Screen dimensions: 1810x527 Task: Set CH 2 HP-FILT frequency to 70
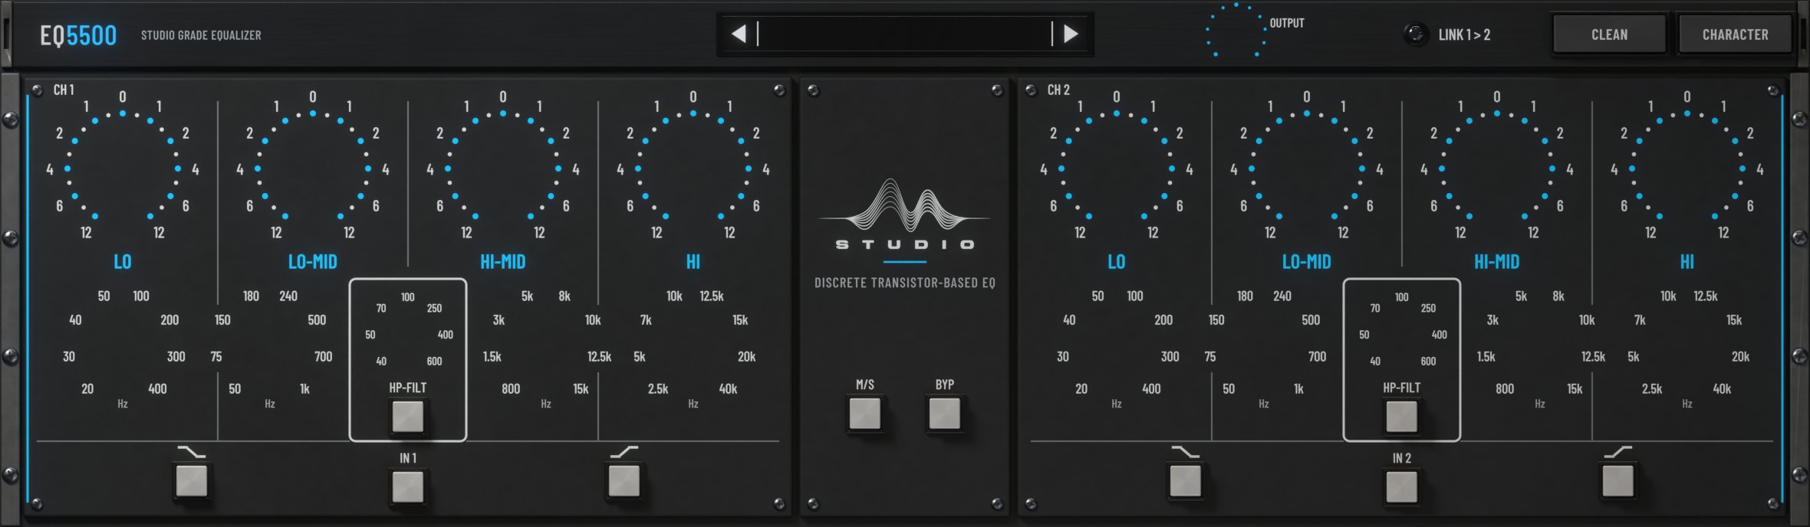(1375, 308)
